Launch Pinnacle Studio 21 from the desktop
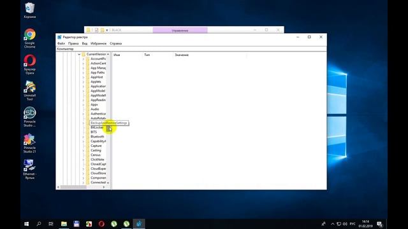This screenshot has width=408, height=229. point(30,143)
